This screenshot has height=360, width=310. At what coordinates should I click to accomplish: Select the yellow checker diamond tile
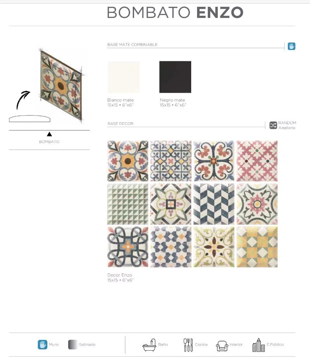(257, 247)
